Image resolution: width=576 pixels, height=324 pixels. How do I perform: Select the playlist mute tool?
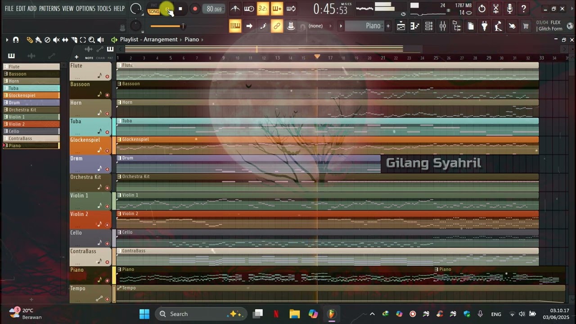[56, 40]
